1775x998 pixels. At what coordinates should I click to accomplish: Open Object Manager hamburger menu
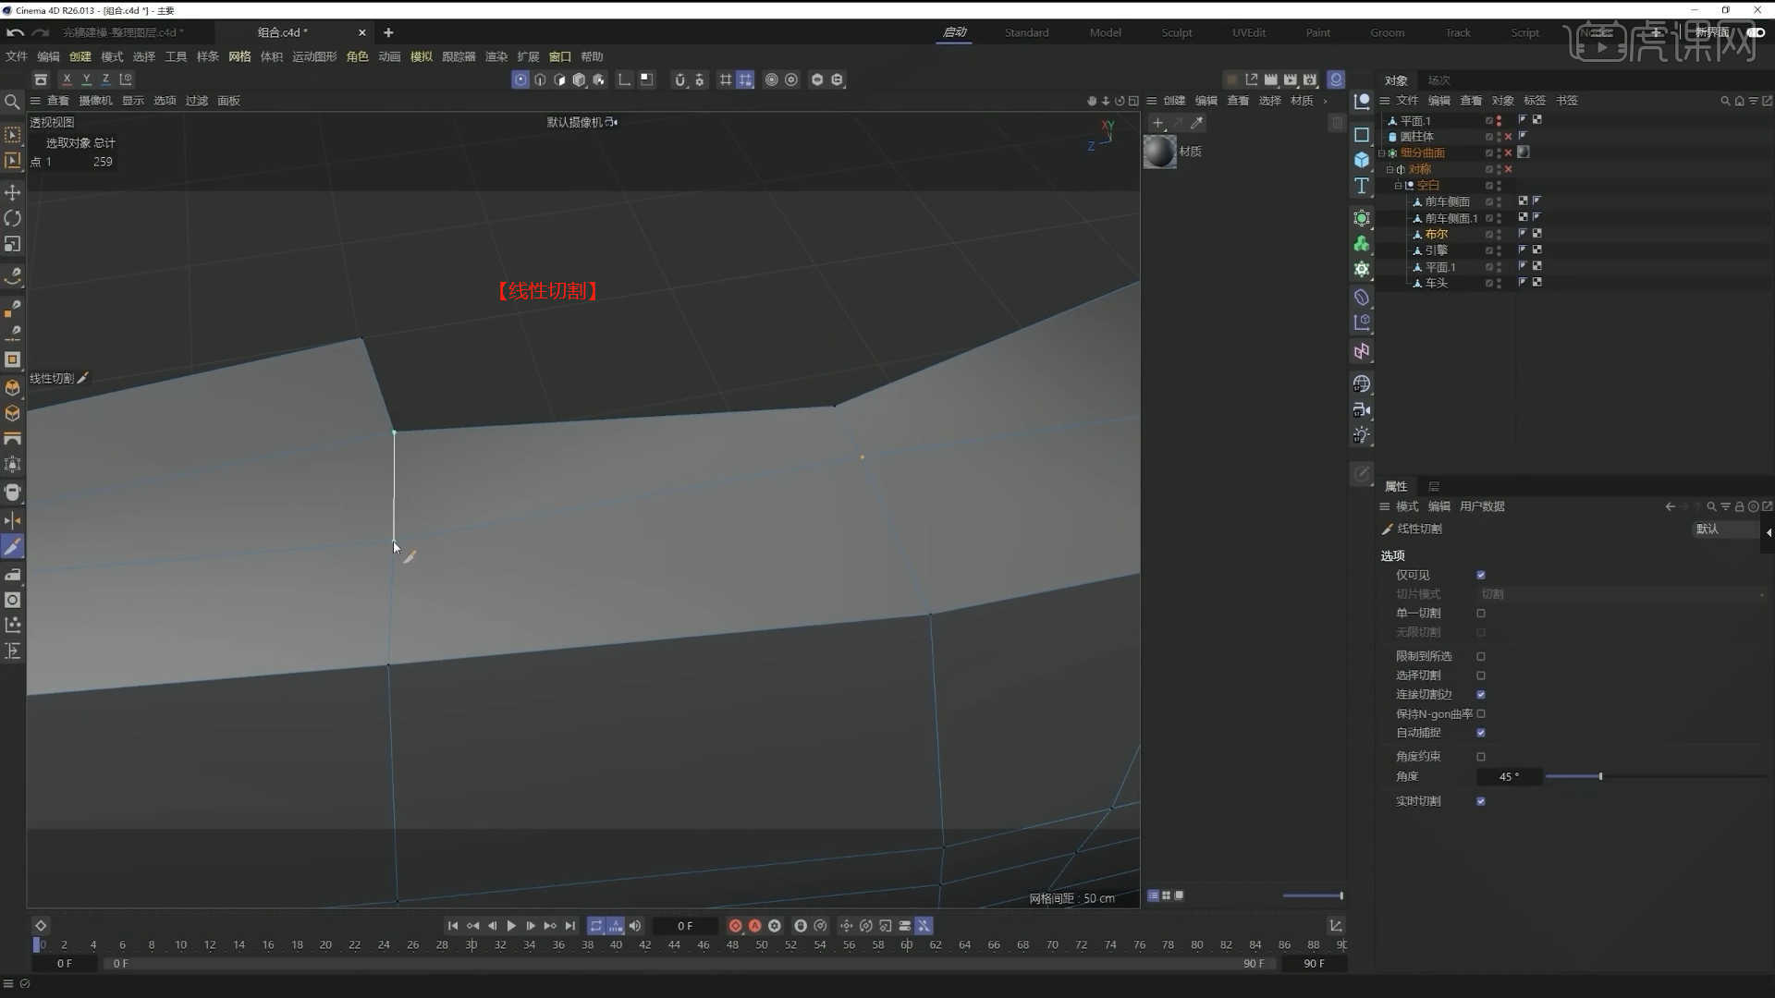1385,101
